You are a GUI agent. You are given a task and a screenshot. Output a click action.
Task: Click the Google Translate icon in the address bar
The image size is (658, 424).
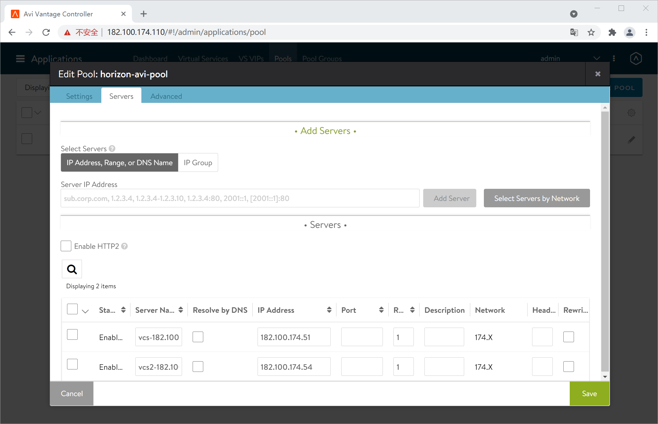click(574, 32)
